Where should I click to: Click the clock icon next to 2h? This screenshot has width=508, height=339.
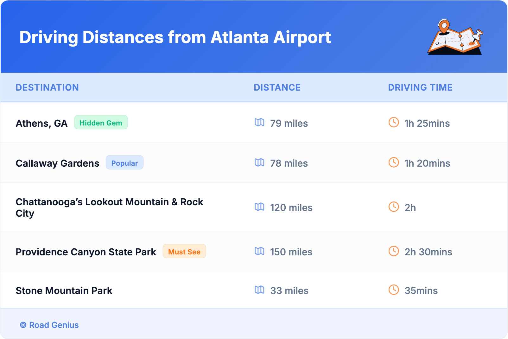(x=394, y=207)
